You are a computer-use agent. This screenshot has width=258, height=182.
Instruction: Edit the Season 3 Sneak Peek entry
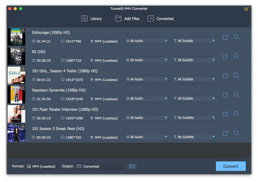(x=225, y=133)
